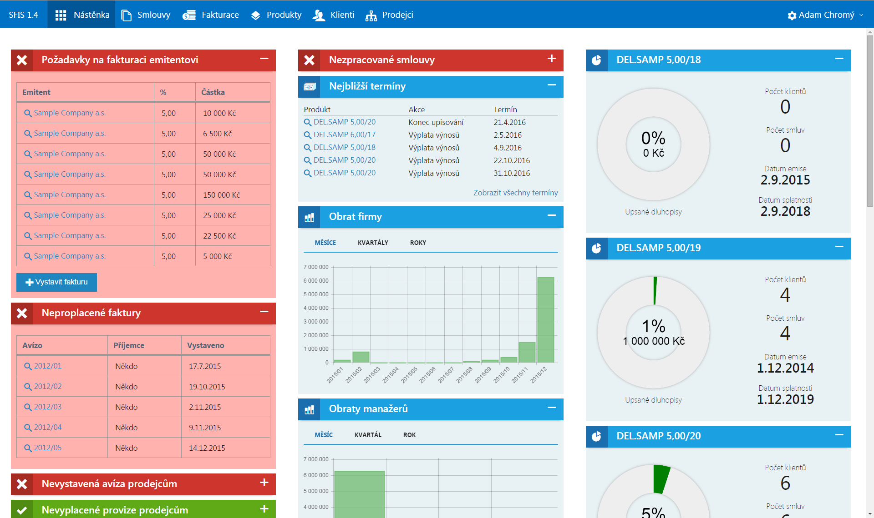Switch to the ROKY tab
Screen dimensions: 874x518
pyautogui.click(x=418, y=243)
